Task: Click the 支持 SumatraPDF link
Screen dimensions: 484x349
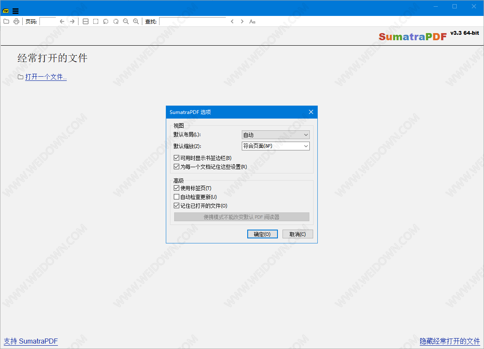Action: (31, 341)
